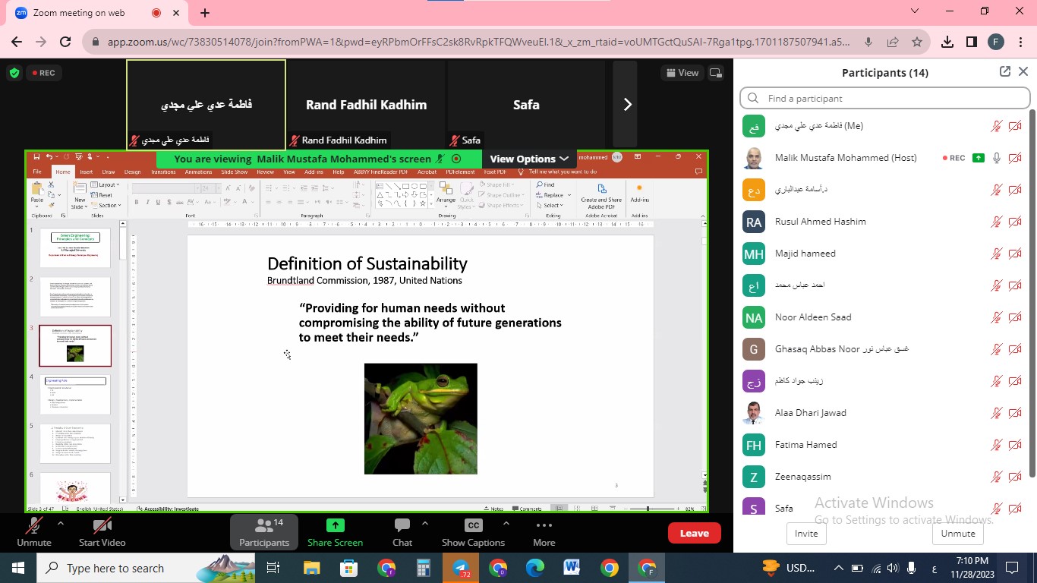Click the Show Captions CC icon

click(x=473, y=526)
